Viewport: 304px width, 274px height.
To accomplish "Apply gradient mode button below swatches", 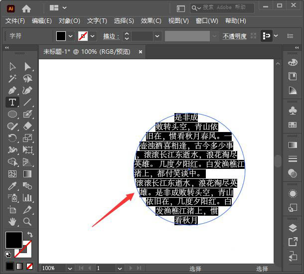I will click(19, 266).
